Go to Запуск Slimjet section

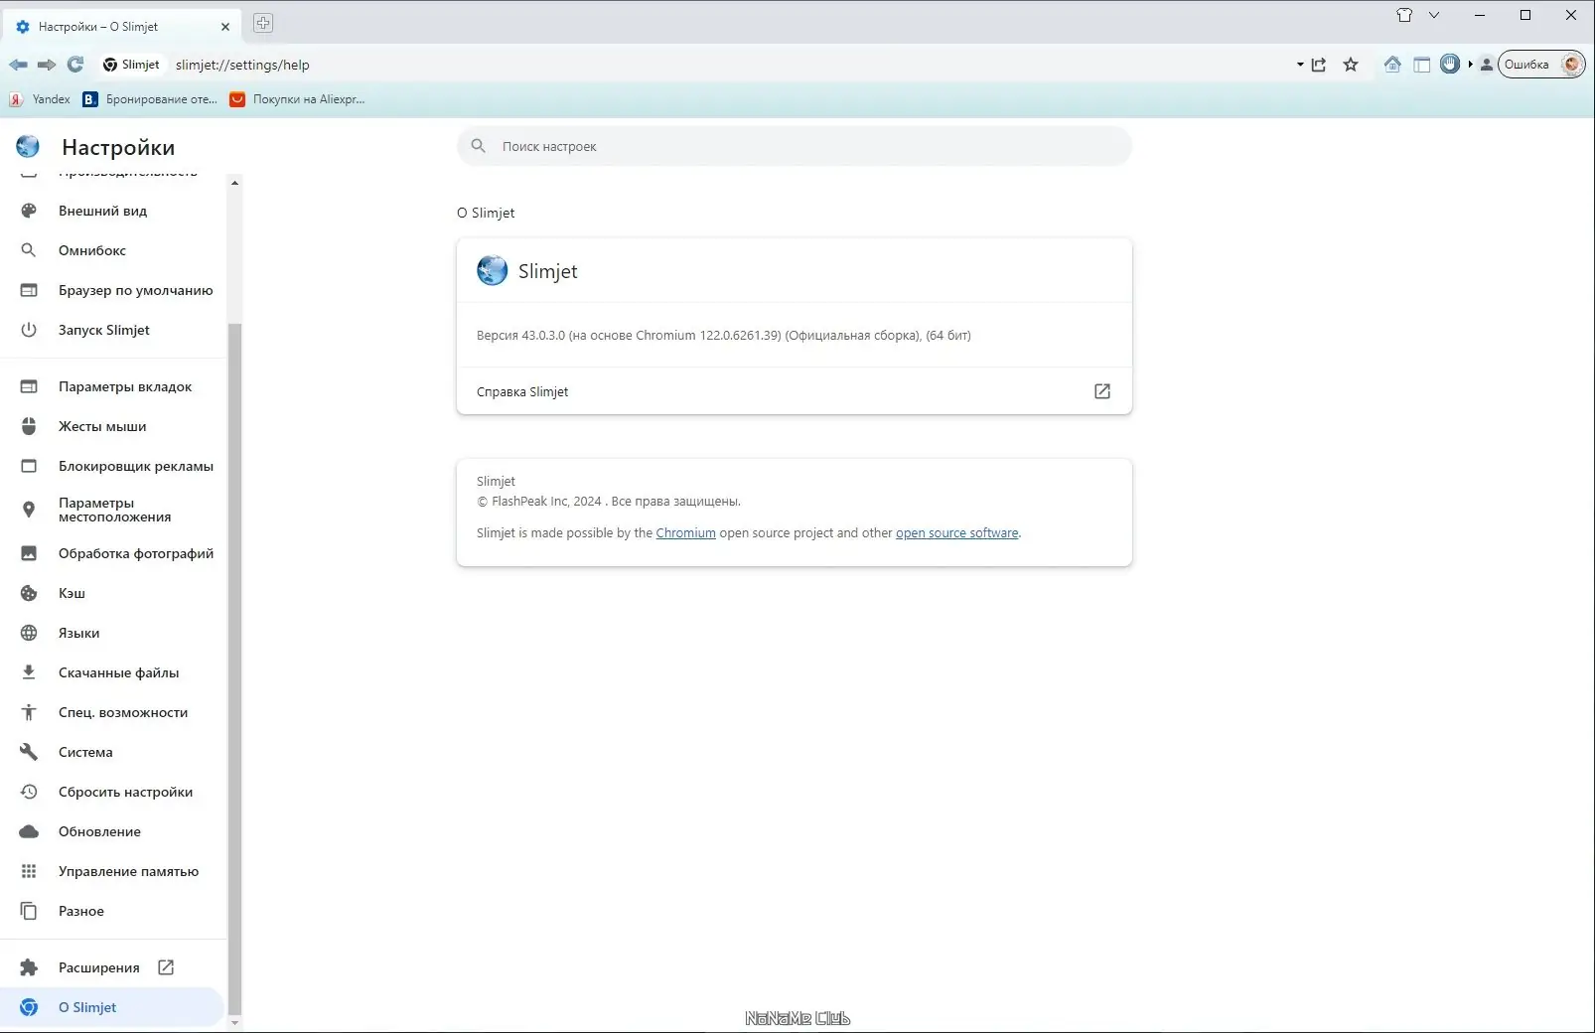coord(113,330)
